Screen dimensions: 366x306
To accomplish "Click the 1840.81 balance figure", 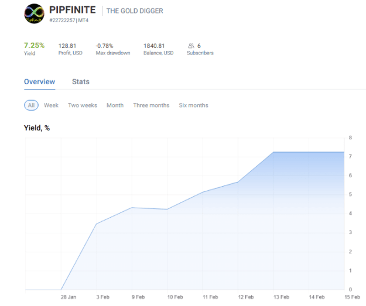I will coord(154,46).
